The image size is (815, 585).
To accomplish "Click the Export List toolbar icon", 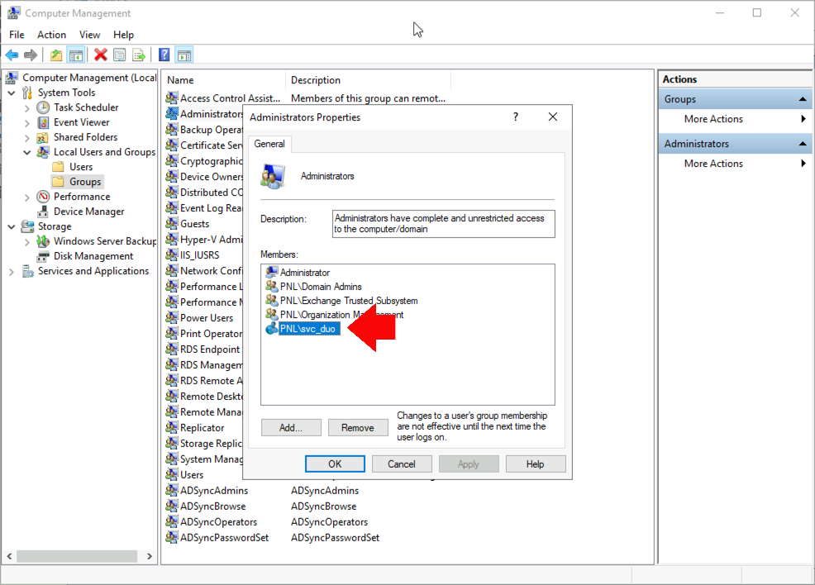I will click(139, 55).
